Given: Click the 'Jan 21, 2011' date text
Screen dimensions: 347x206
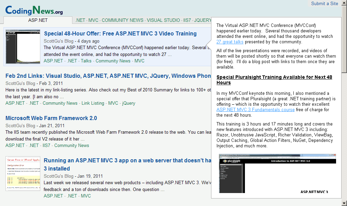Looking at the screenshot, I should tap(52, 126).
